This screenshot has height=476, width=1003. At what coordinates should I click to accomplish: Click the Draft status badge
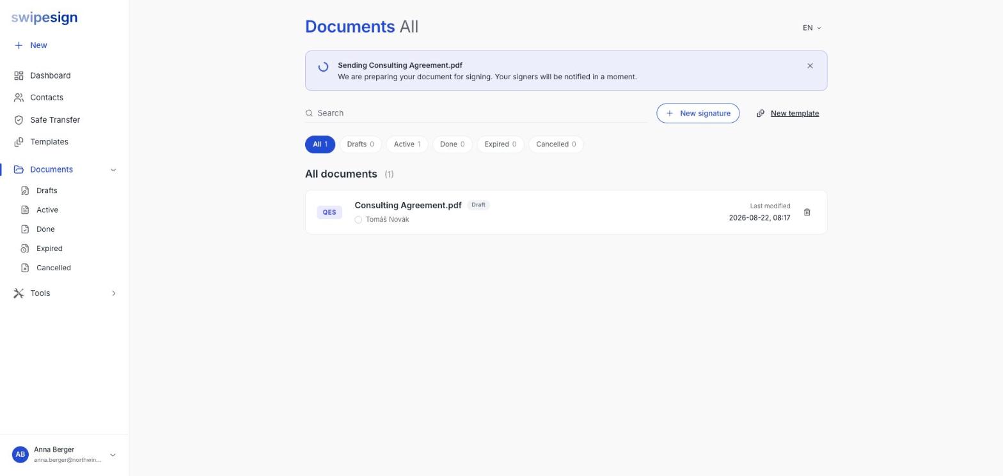coord(478,205)
